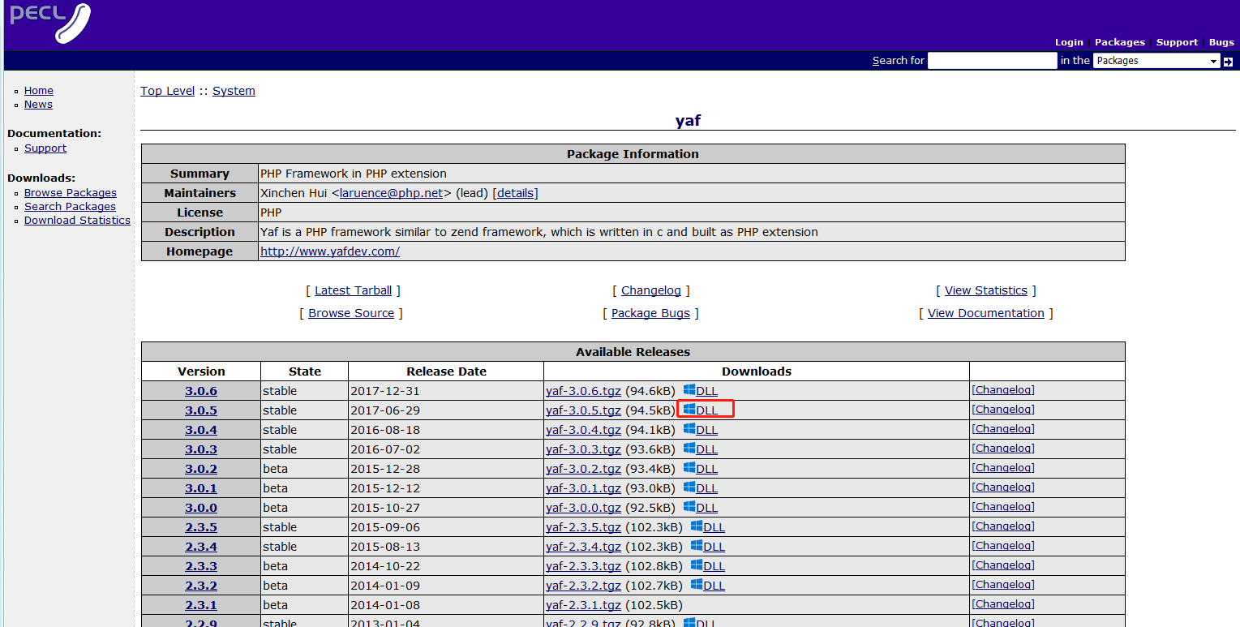Open View Documentation link
Screen dimensions: 1240x627
pos(986,313)
